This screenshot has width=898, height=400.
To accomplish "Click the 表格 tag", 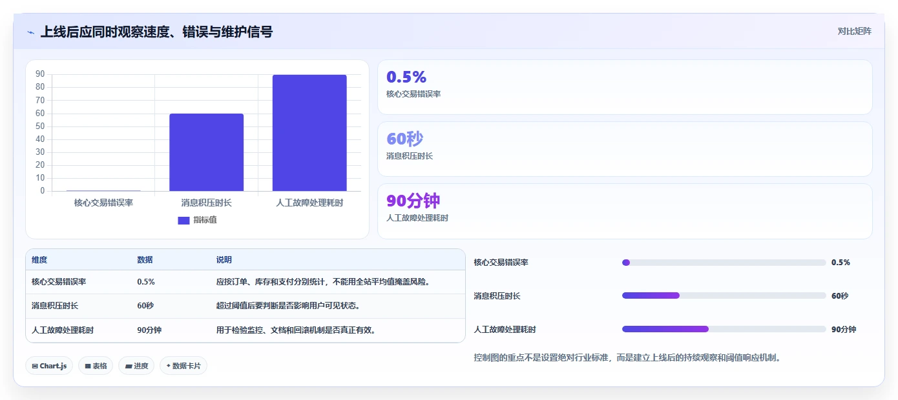I will point(96,366).
